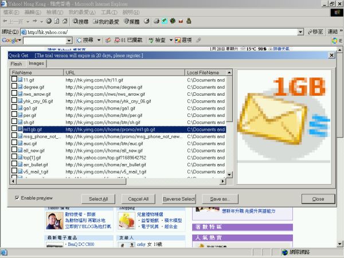The height and width of the screenshot is (258, 344).
Task: Click the Home icon in IE toolbar
Action: [x=65, y=21]
